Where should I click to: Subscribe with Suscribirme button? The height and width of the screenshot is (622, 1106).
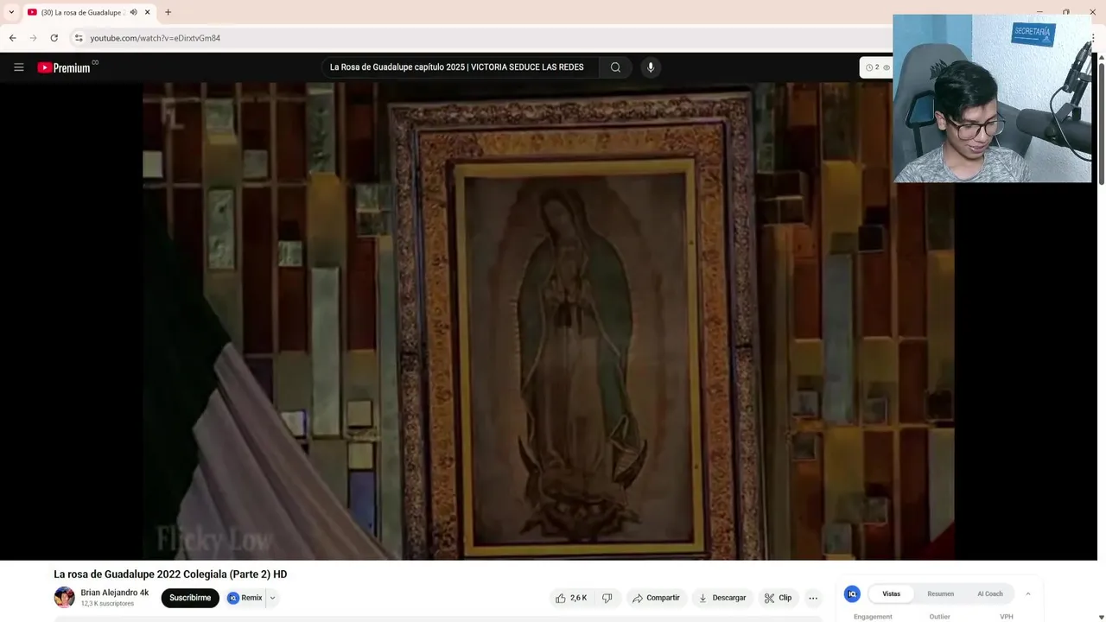(x=190, y=598)
